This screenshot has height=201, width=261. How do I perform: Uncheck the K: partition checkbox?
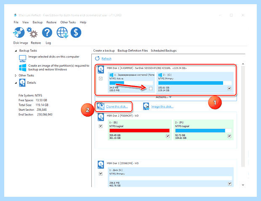click(x=229, y=183)
